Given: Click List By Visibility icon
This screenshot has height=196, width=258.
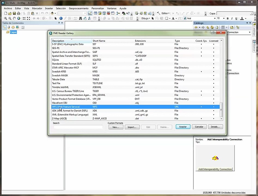Looking at the screenshot, I should pos(13,27).
